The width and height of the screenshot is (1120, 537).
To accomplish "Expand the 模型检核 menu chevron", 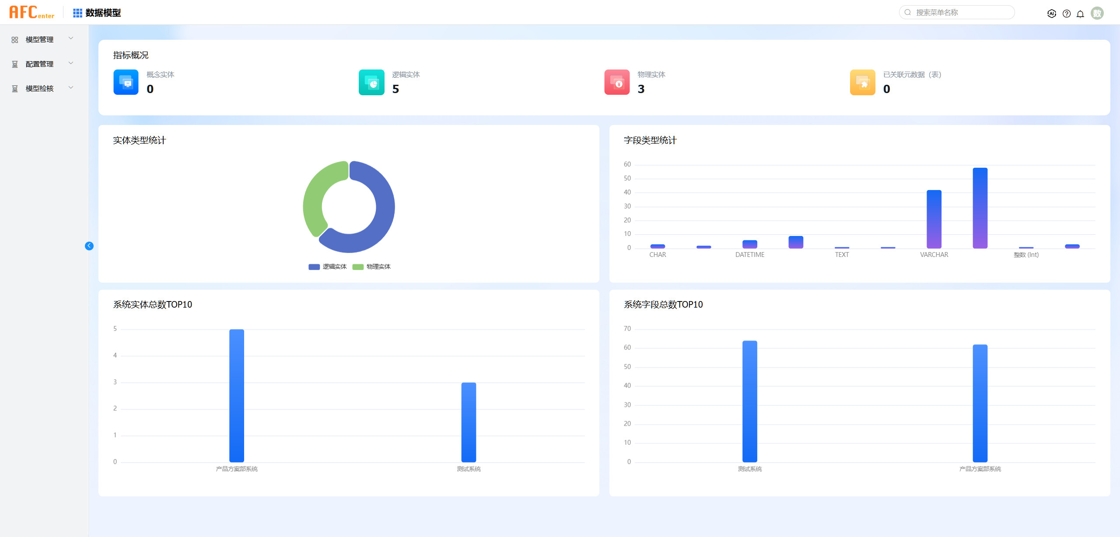I will (x=71, y=88).
